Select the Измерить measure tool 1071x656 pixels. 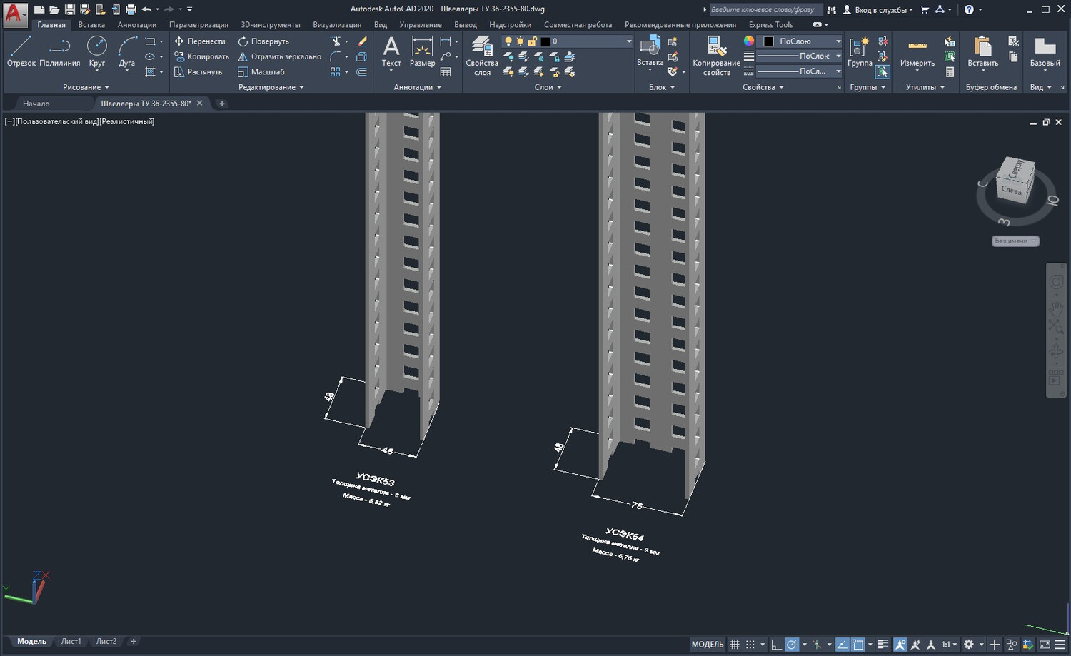[917, 52]
